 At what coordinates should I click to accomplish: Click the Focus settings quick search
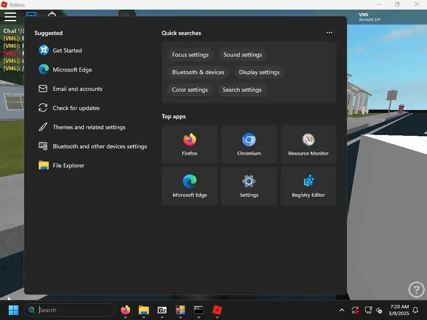tap(190, 55)
